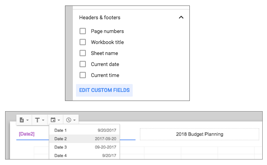Collapse the Headers & footers section
The height and width of the screenshot is (165, 267).
tap(181, 17)
